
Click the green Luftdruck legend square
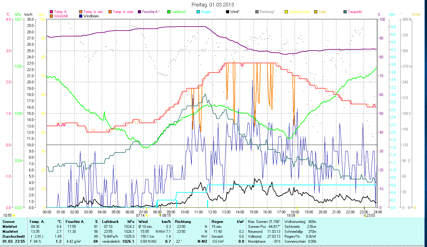point(169,12)
